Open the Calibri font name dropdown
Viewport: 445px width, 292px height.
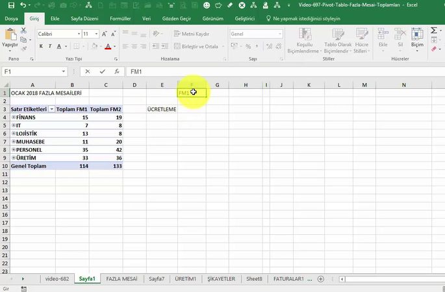[x=79, y=34]
